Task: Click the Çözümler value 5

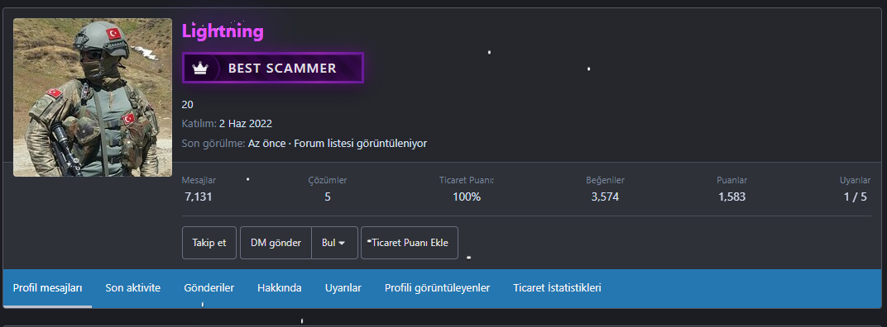Action: [328, 197]
